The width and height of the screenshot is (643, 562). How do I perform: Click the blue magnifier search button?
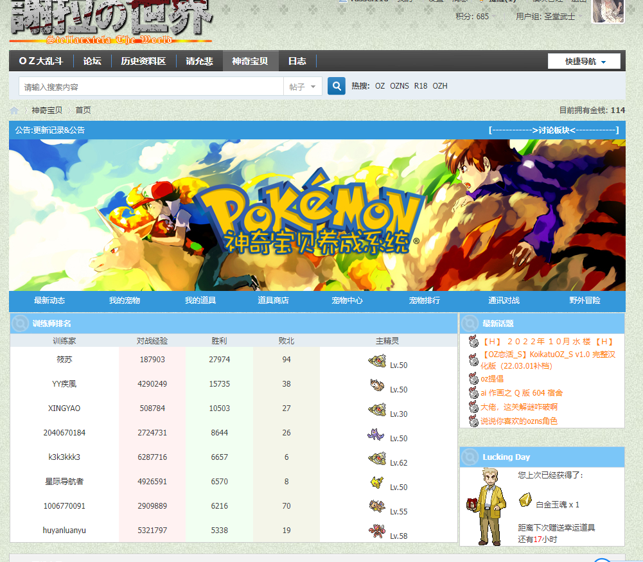click(x=336, y=86)
